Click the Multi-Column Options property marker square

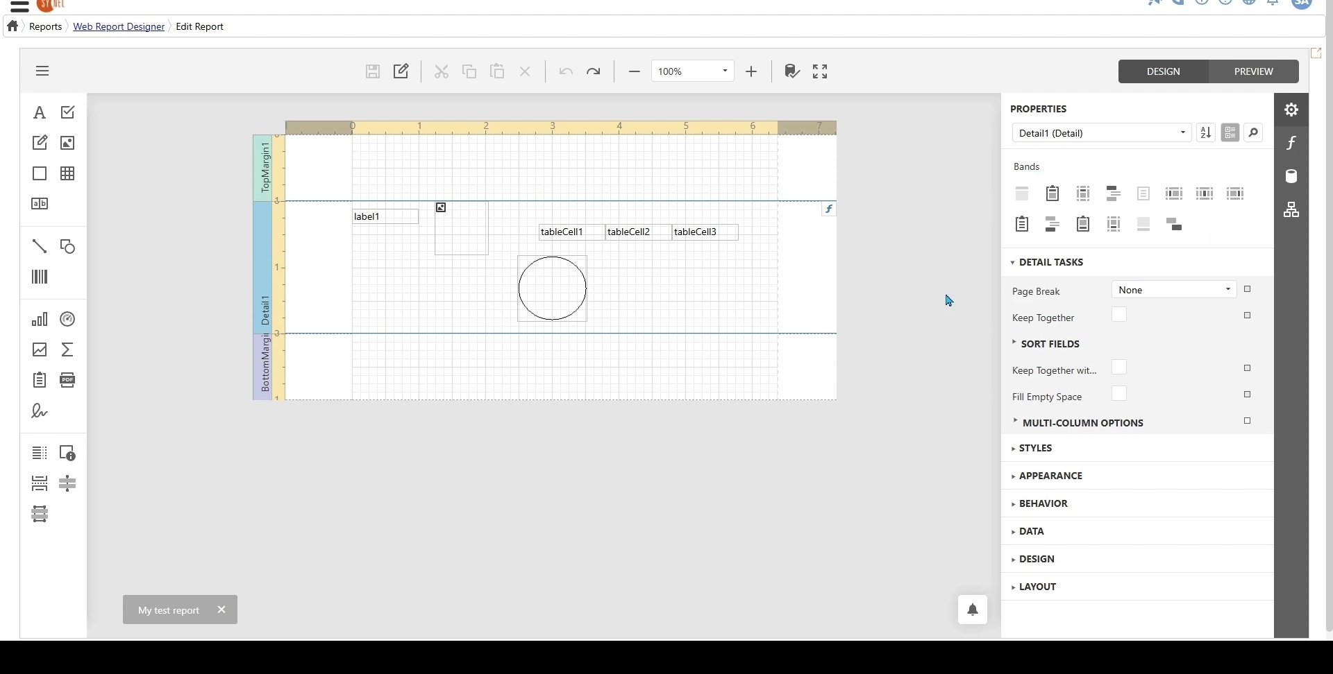coord(1248,421)
